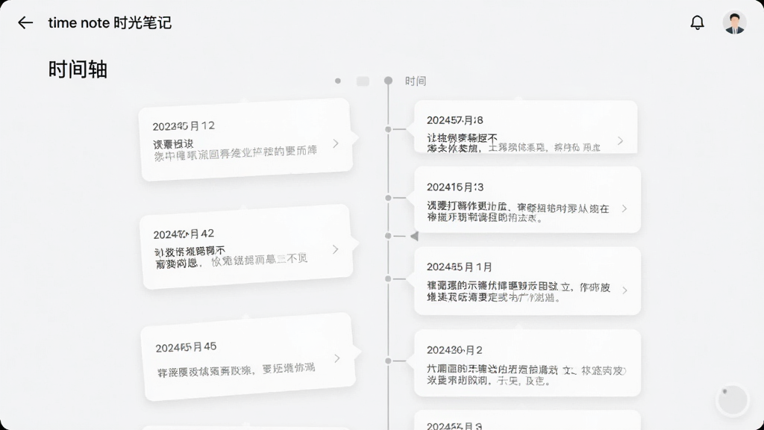
Task: Expand the 202457 entry via its chevron
Action: [x=620, y=141]
